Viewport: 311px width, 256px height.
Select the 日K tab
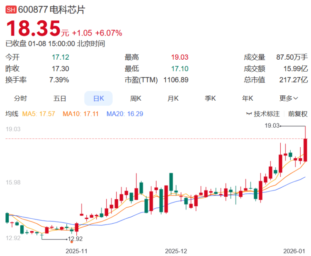[x=99, y=98]
